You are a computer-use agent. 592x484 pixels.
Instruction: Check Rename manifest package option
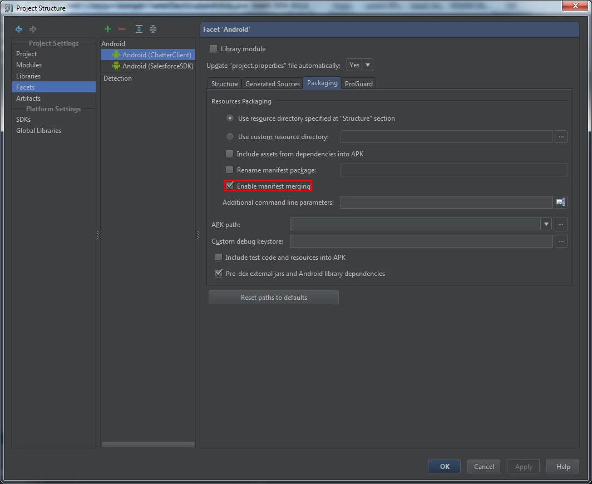[229, 170]
